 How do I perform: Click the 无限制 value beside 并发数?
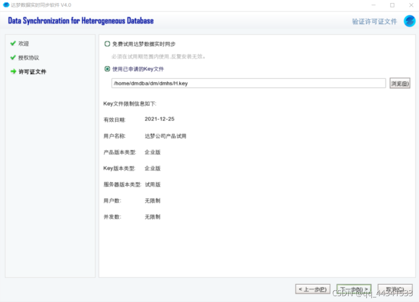[153, 217]
